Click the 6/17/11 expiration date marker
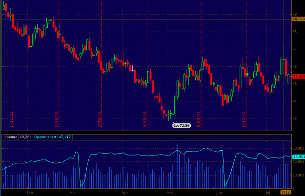305x196 pixels. click(244, 119)
